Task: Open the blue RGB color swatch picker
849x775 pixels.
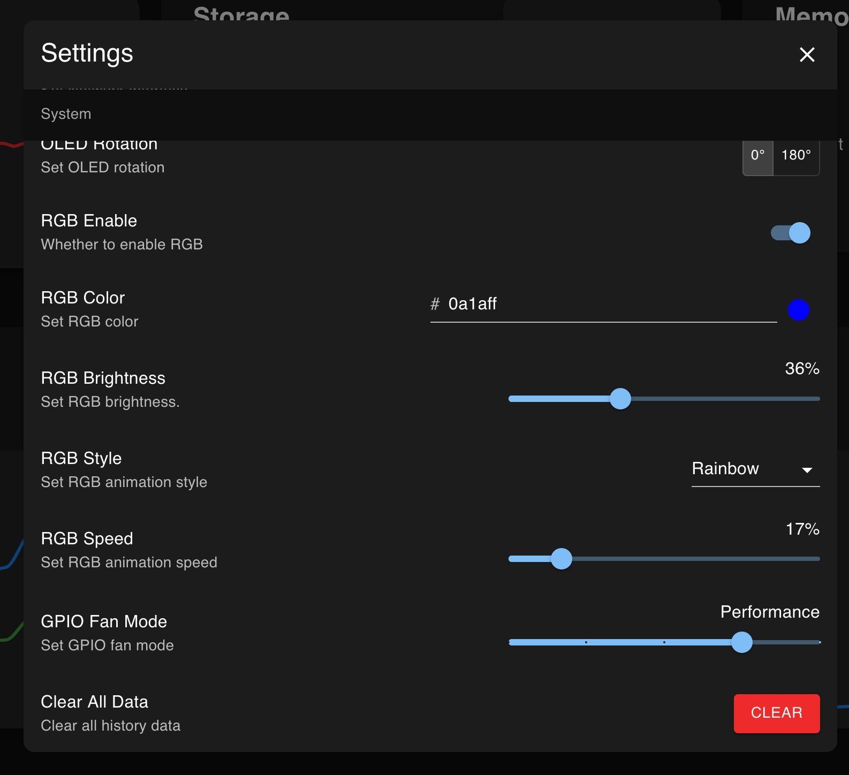Action: coord(798,310)
